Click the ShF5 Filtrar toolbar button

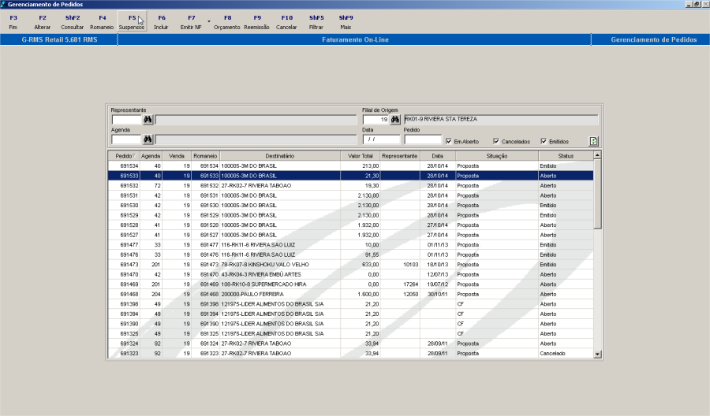316,22
